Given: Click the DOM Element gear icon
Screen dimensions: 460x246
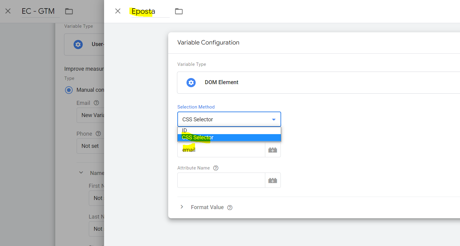Looking at the screenshot, I should [191, 83].
